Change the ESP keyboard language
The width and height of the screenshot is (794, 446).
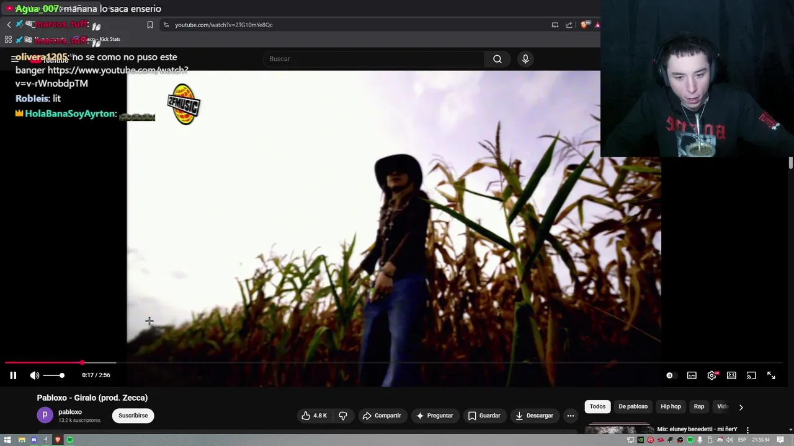[x=742, y=440]
